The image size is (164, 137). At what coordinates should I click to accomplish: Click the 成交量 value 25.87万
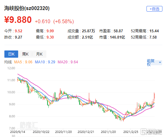(x=88, y=31)
